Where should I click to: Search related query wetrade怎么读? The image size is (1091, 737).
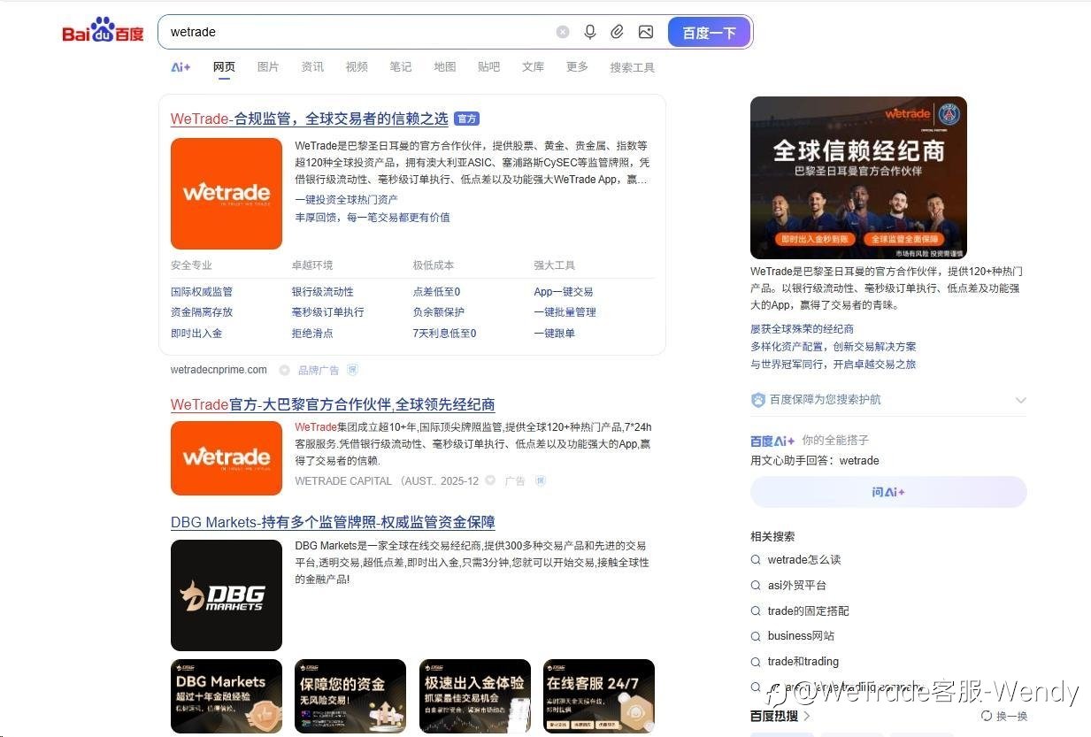click(803, 560)
